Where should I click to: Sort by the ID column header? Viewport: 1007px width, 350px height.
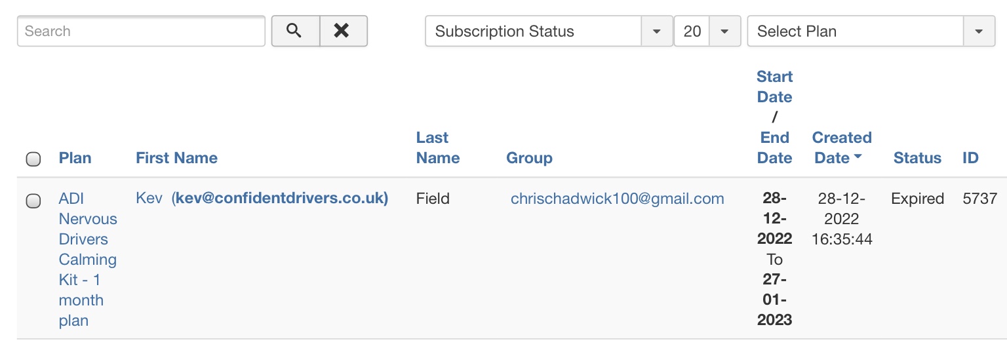click(x=970, y=158)
